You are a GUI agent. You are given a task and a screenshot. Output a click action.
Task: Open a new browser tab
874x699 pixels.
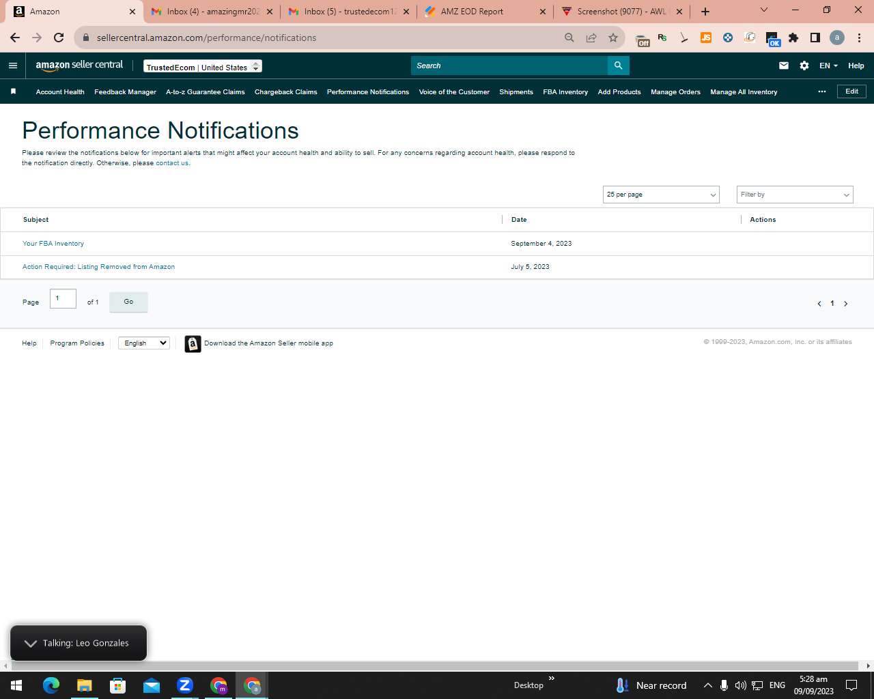click(705, 12)
